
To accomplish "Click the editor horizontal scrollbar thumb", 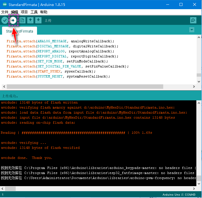I will click(x=85, y=86).
